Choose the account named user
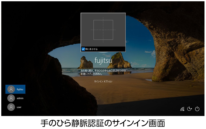 (x=19, y=107)
